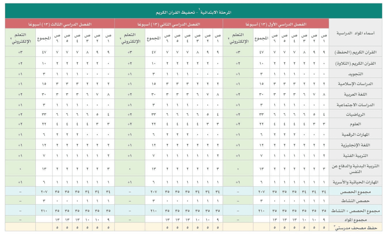Click second-semester total '٣٣' in الرياضيات row
386x236 pixels.
(x=154, y=115)
